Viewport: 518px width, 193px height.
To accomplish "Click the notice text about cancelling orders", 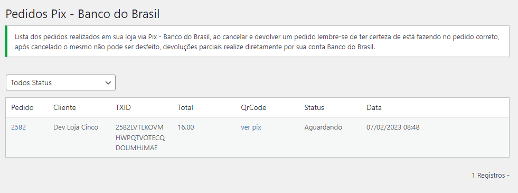I will [x=257, y=41].
